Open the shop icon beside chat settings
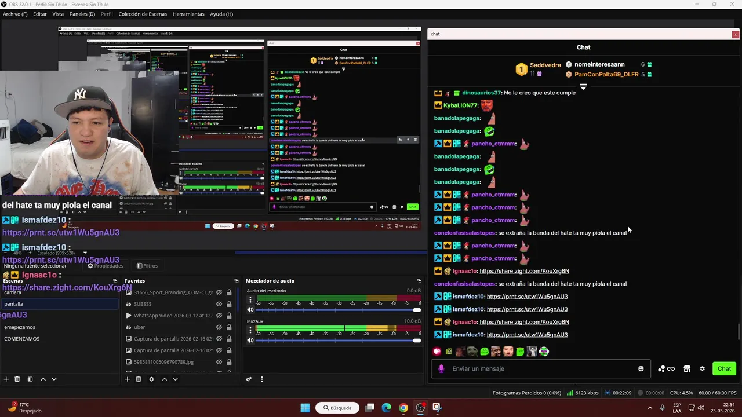742x417 pixels. [x=687, y=368]
